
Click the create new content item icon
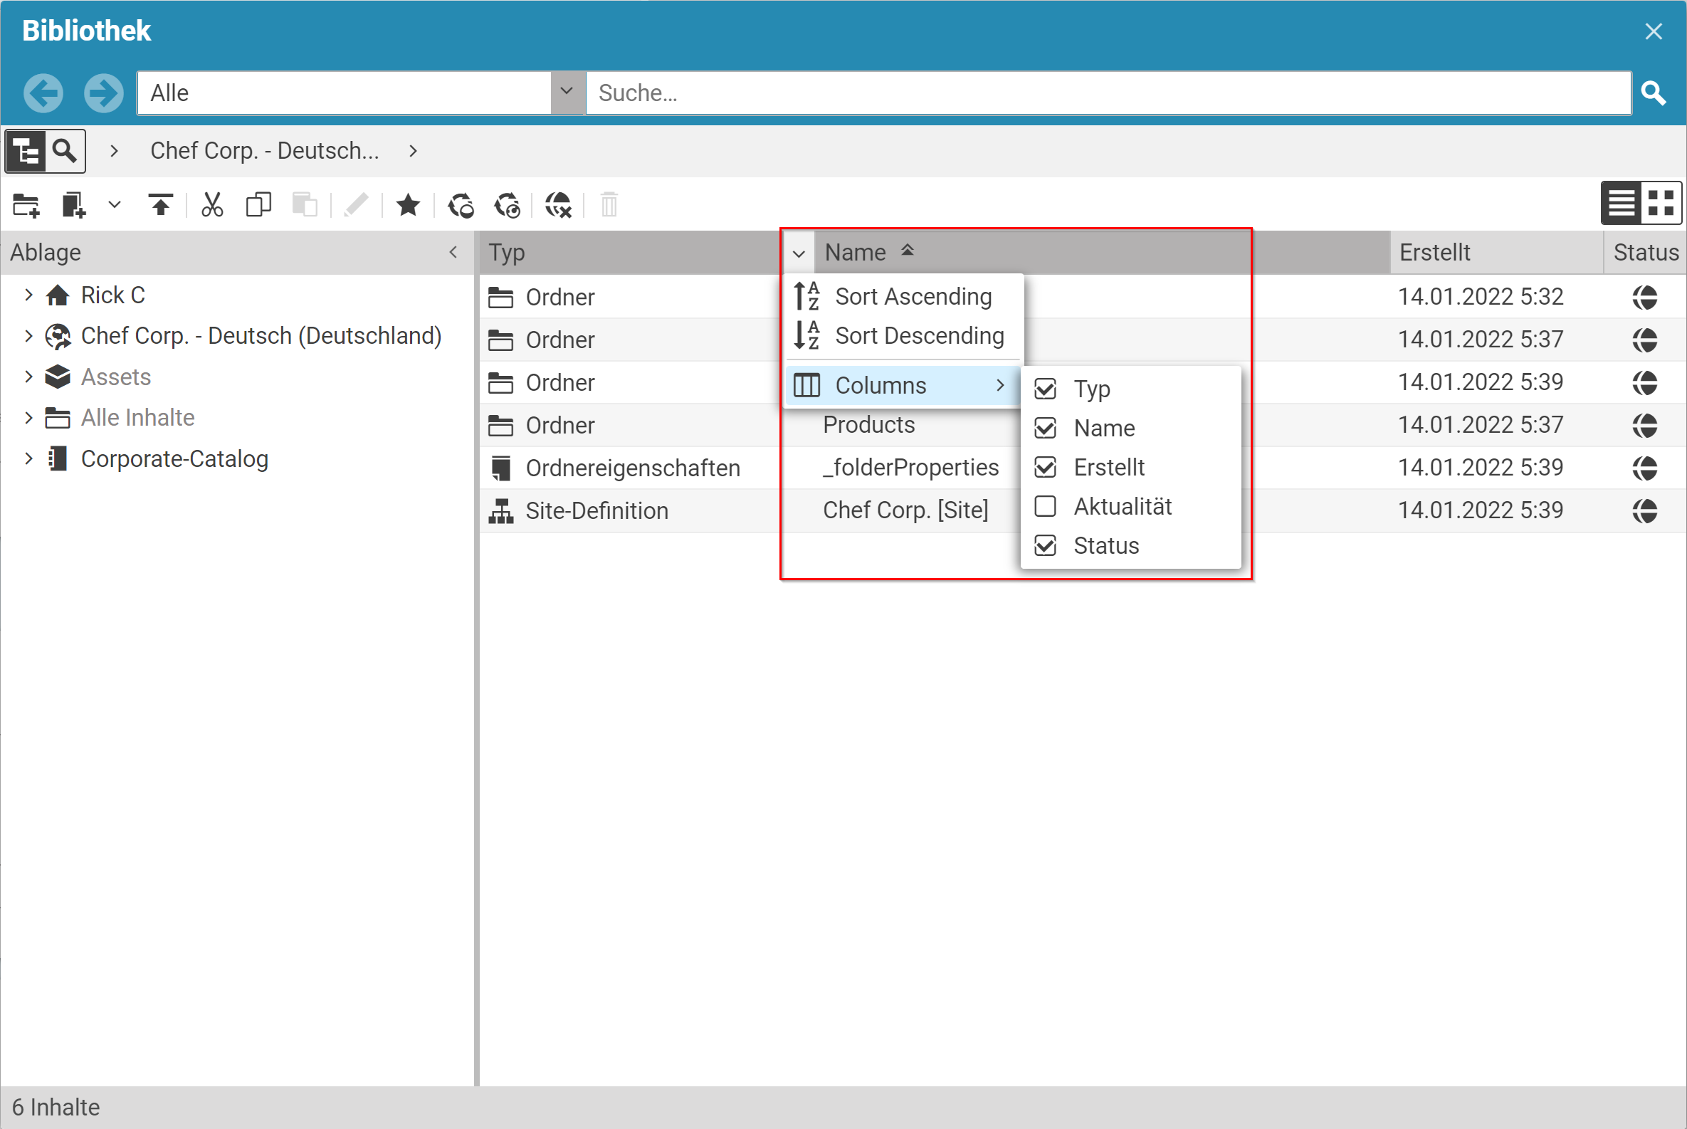click(73, 206)
